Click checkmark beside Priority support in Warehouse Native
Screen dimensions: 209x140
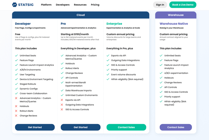point(161,97)
